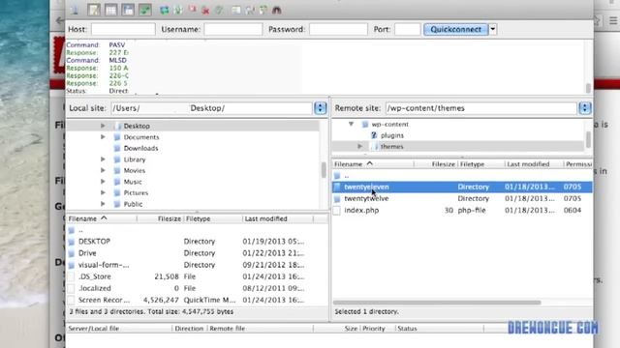Expand the Documents folder in local tree
Screen dimensions: 620x348
[103, 137]
